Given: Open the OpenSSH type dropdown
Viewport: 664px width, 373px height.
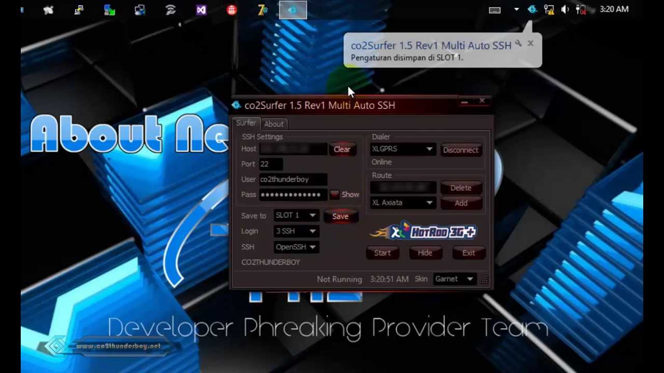Looking at the screenshot, I should [296, 247].
